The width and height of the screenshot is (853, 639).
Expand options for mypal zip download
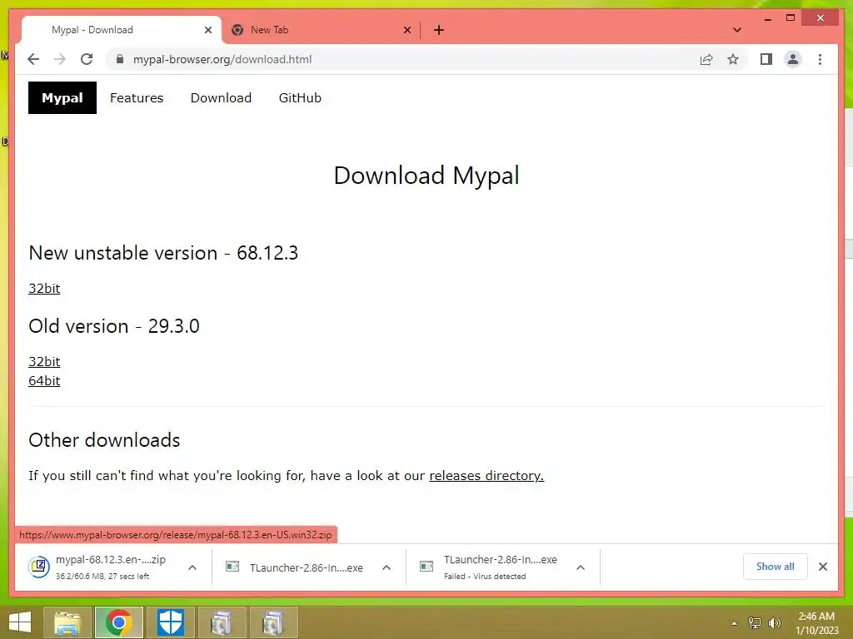[x=192, y=567]
